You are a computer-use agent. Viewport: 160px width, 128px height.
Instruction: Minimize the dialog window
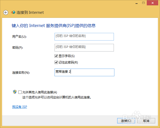tap(137, 3)
